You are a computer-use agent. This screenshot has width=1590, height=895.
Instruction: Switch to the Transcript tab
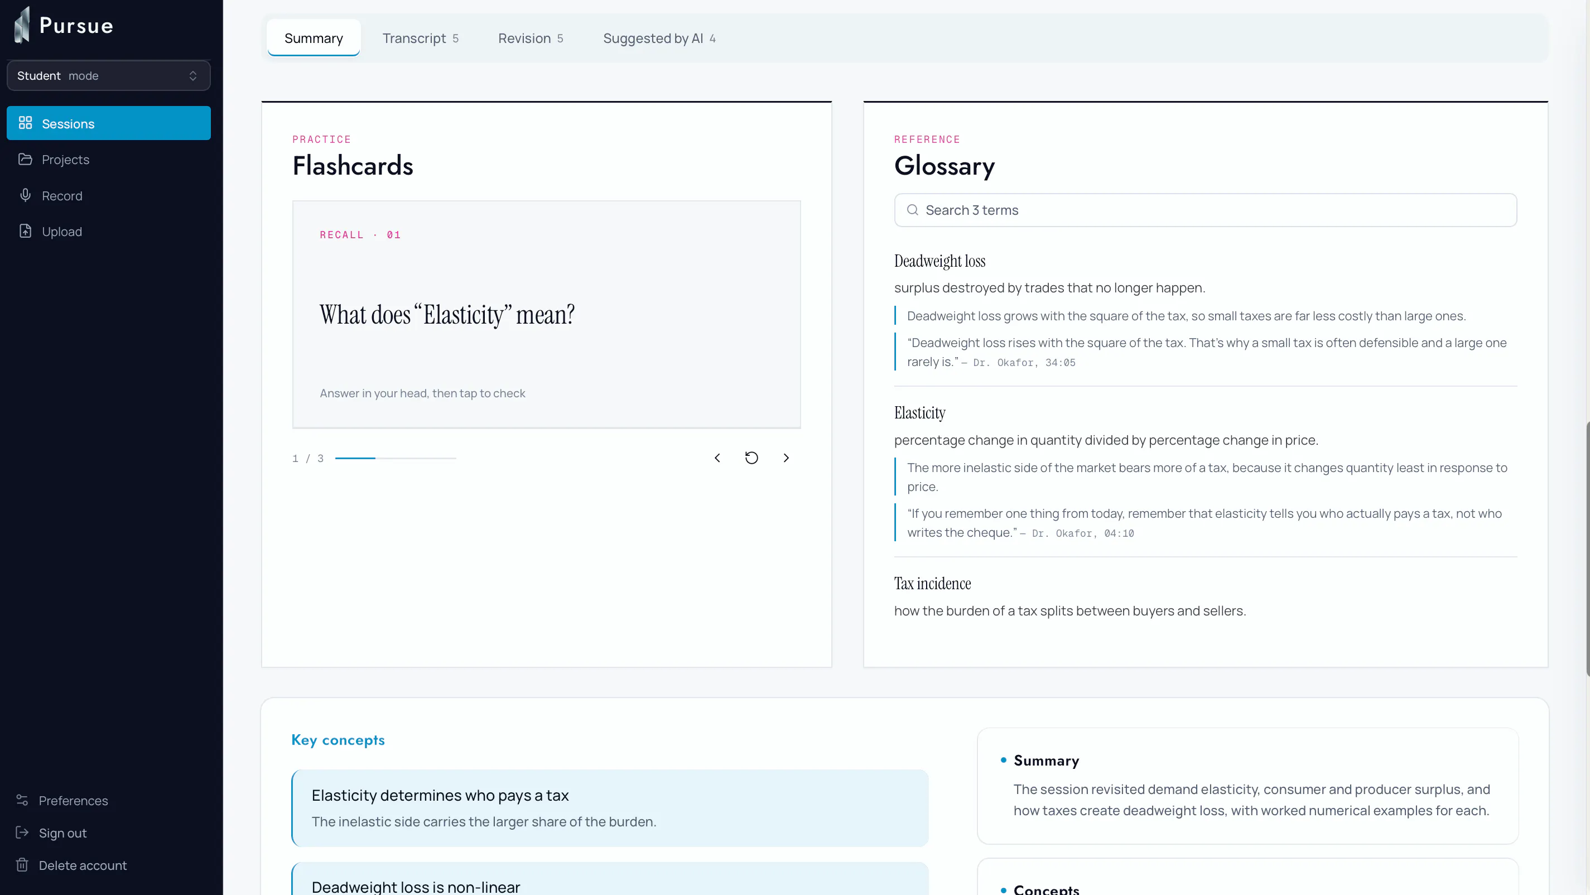click(420, 39)
